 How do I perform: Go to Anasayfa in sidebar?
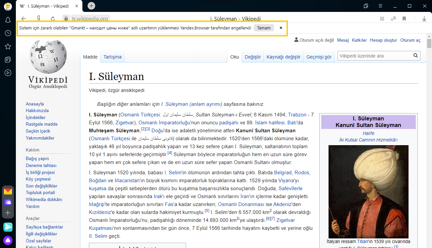pos(35,104)
